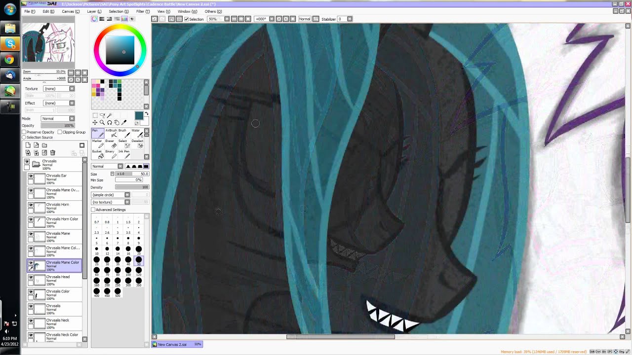This screenshot has height=355, width=632.
Task: Open the Filter menu
Action: click(x=143, y=11)
